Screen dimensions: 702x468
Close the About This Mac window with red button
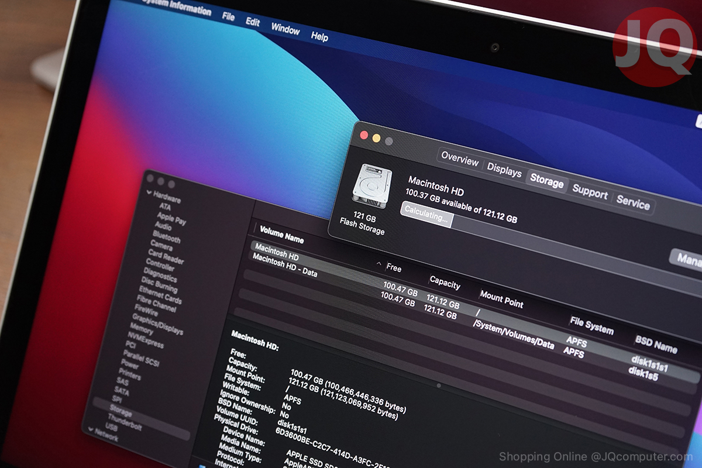pyautogui.click(x=364, y=136)
